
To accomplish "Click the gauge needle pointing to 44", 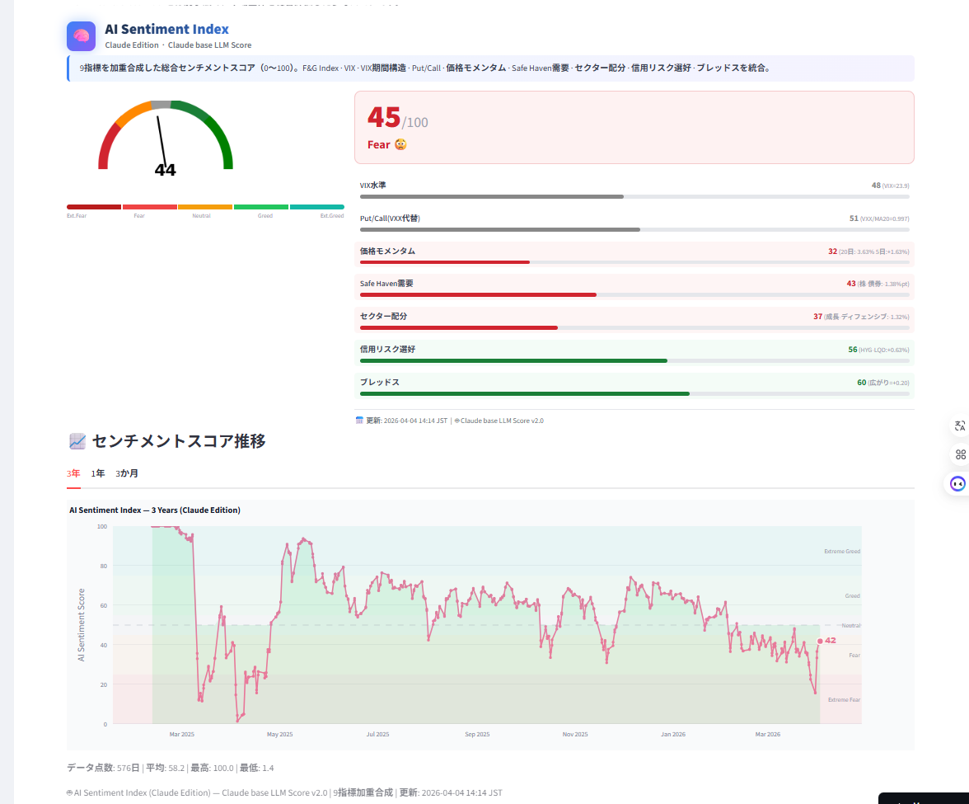I will (x=161, y=142).
